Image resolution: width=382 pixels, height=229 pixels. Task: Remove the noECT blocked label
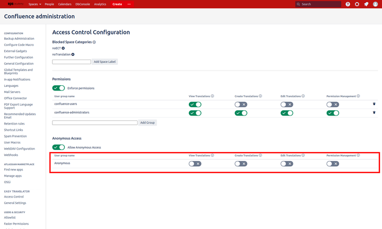63,48
